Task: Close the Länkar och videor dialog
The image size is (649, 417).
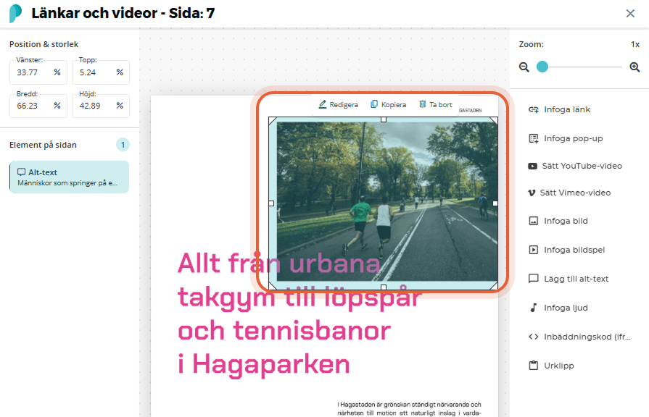Action: [x=630, y=14]
